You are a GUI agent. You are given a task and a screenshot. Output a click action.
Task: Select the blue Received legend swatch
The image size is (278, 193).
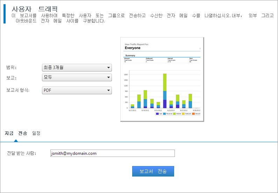165,114
